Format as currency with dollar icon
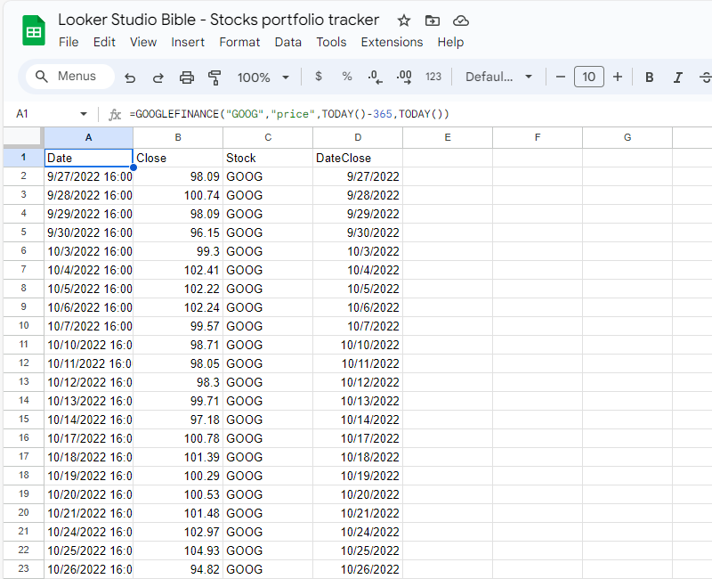Viewport: 712px width, 579px height. pyautogui.click(x=319, y=77)
